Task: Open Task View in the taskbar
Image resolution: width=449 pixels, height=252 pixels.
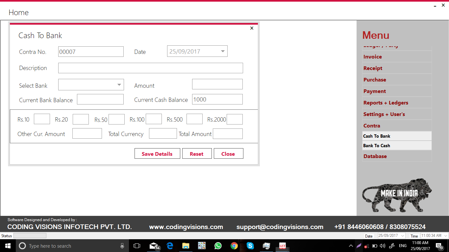Action: click(137, 246)
